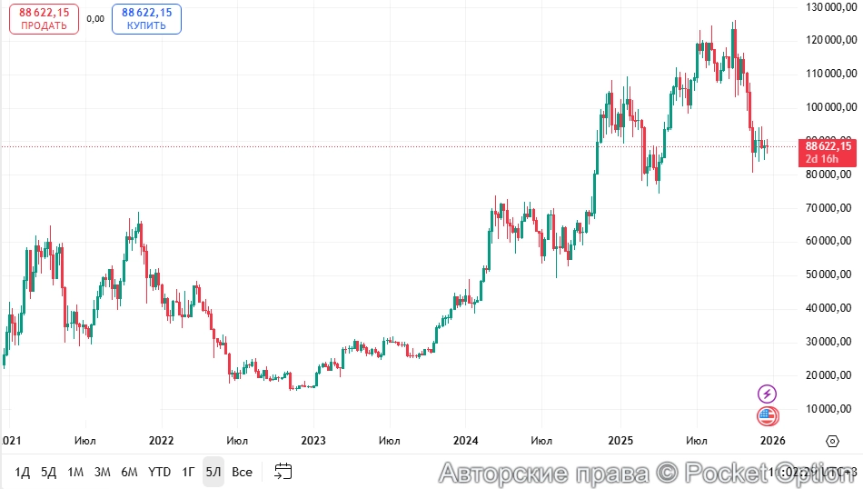Click the 2023 label on time axis
Screen dimensions: 863x489
click(313, 441)
